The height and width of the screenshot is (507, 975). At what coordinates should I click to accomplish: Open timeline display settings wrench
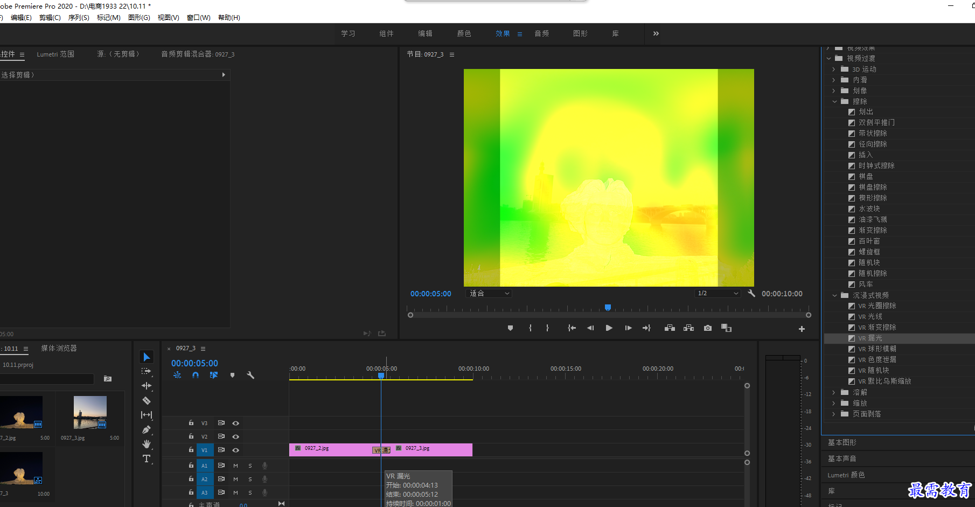click(x=250, y=375)
